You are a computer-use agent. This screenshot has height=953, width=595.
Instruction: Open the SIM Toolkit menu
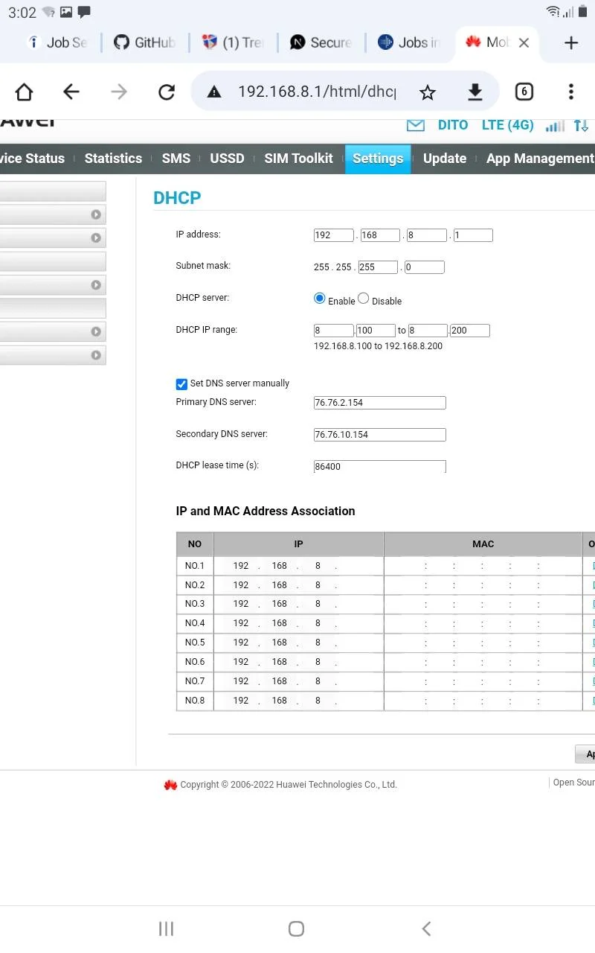[x=298, y=158]
